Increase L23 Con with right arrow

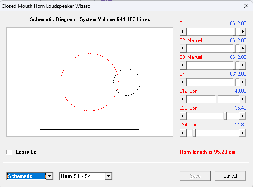coord(242,116)
